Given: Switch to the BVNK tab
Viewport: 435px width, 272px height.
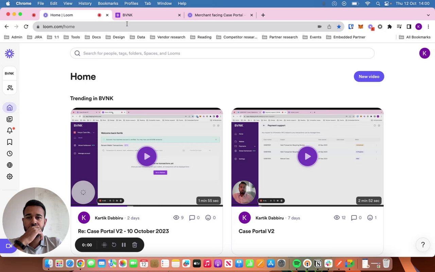Looking at the screenshot, I should (x=148, y=15).
